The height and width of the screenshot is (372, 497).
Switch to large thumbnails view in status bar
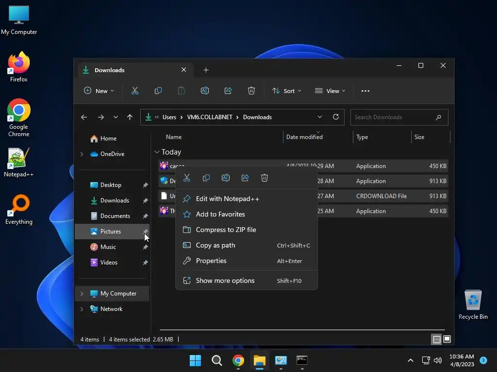click(x=447, y=340)
